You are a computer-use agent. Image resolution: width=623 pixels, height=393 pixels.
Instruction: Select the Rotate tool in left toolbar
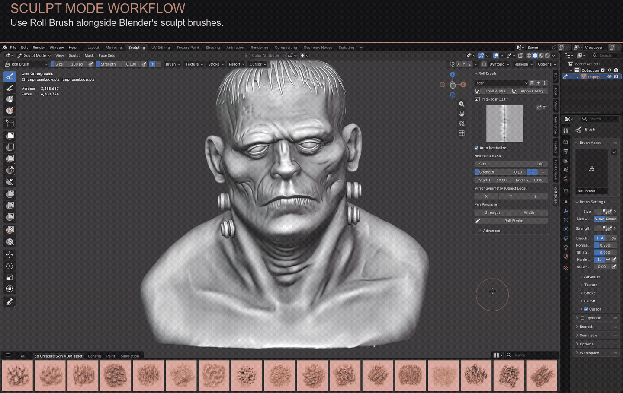coord(10,266)
